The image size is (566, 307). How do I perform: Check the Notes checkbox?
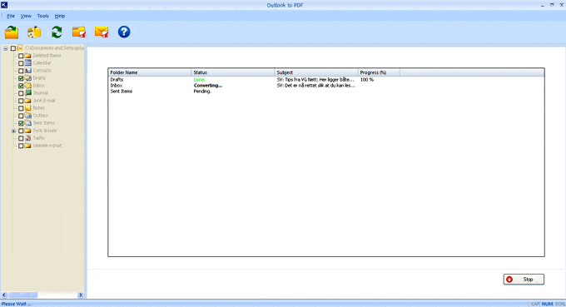[21, 108]
